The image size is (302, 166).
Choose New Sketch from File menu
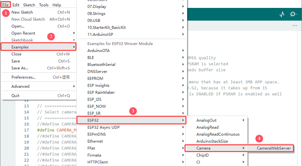[39, 12]
